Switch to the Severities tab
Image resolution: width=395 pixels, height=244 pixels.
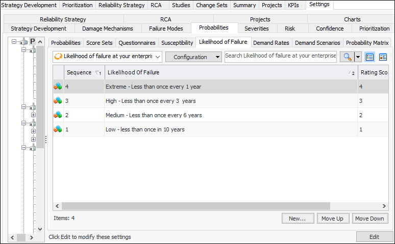(257, 29)
